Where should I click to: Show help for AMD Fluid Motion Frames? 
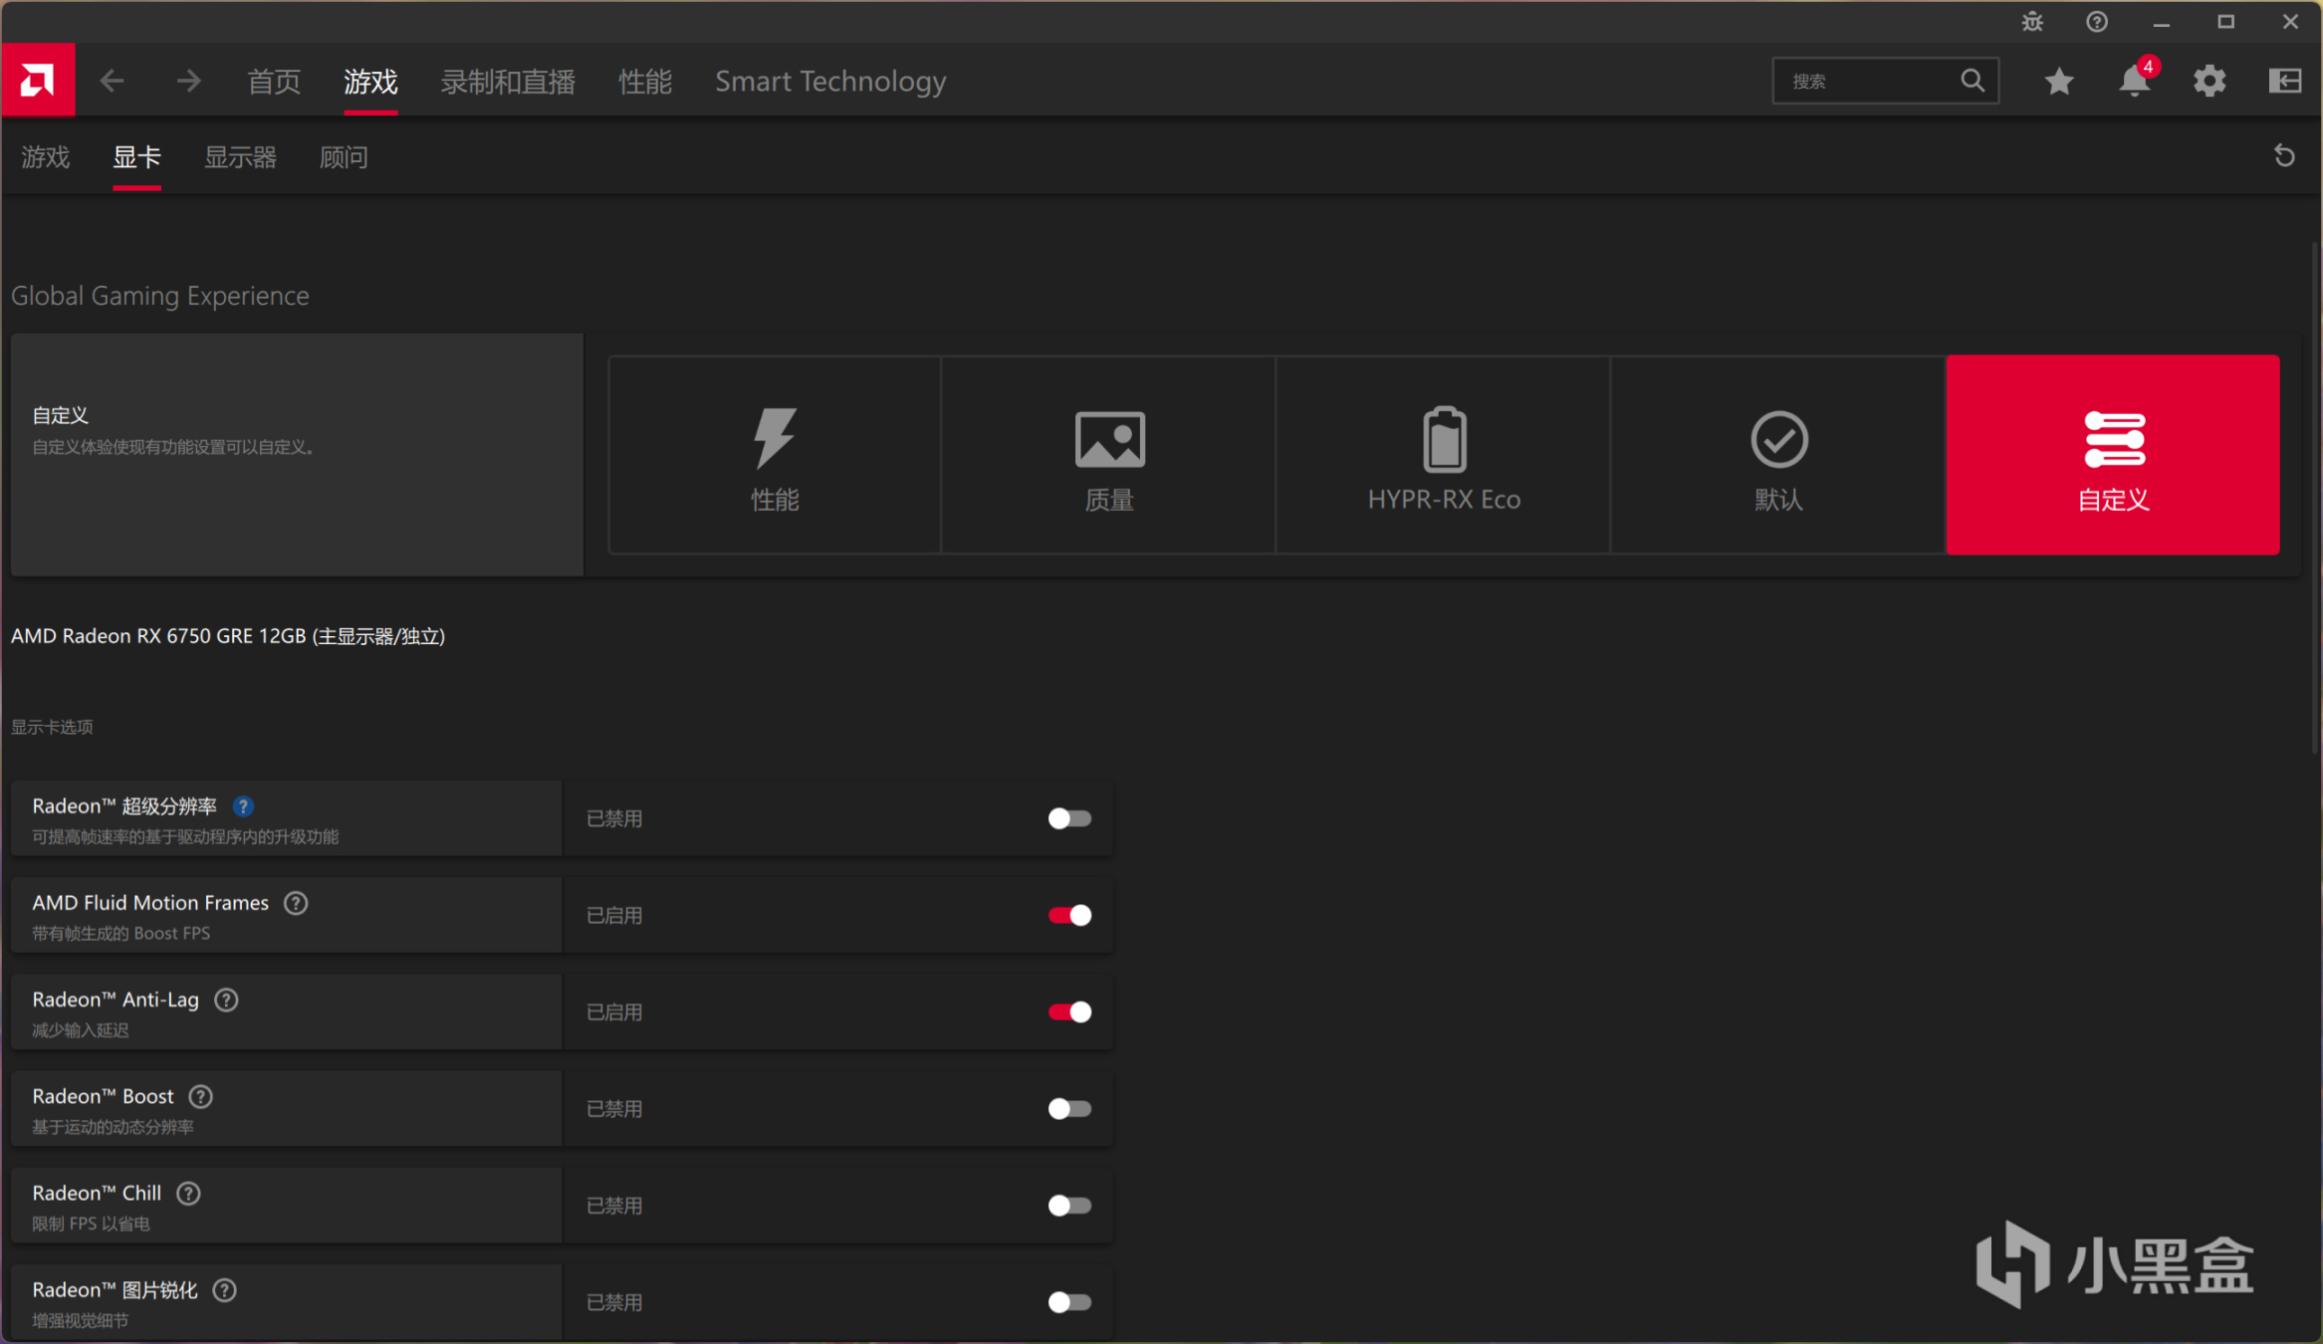[296, 903]
